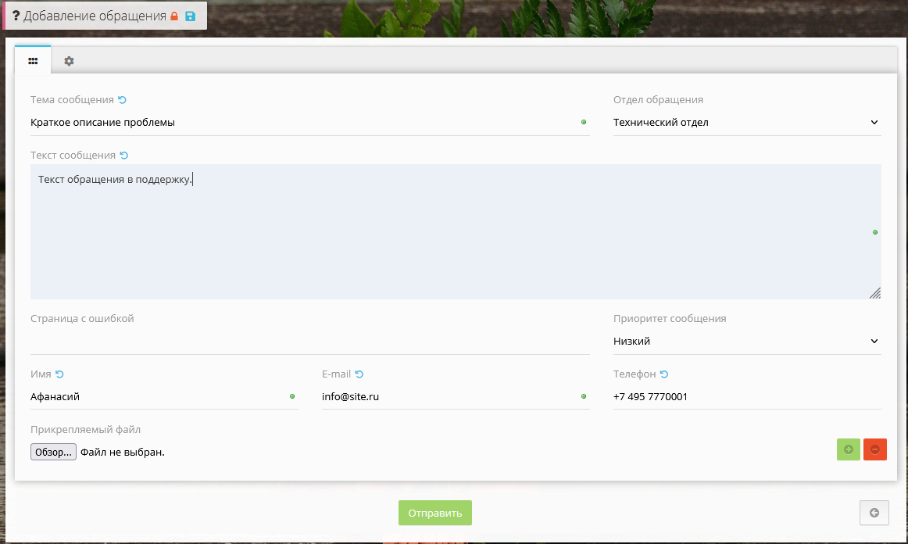Reset the «Тема сообщения» field value
The width and height of the screenshot is (908, 544).
click(x=123, y=99)
